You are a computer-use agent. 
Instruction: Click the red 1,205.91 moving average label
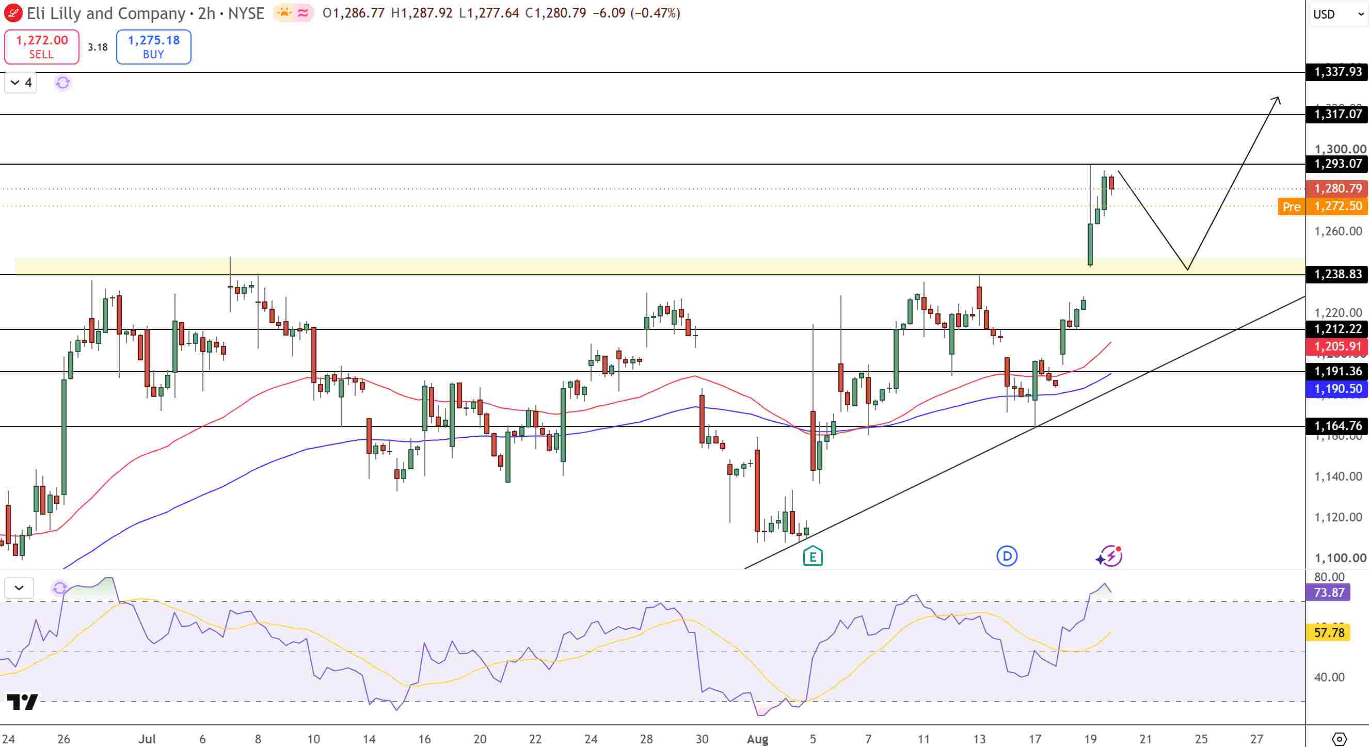click(x=1337, y=347)
